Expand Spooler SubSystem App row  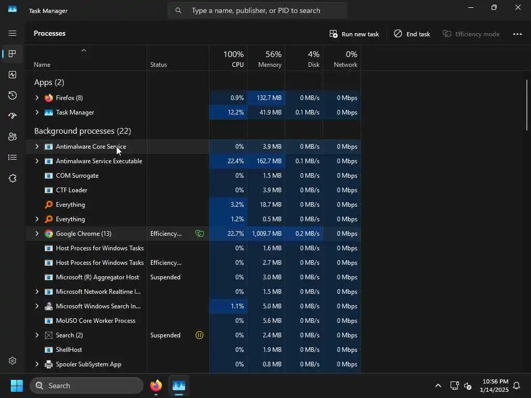coord(37,364)
